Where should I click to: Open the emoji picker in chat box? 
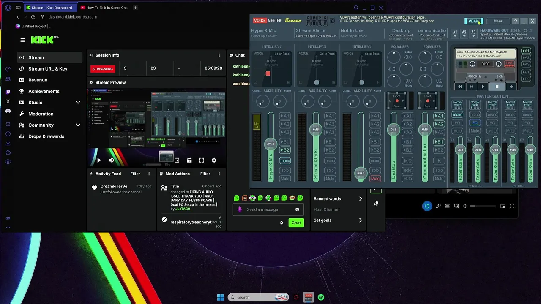point(297,209)
